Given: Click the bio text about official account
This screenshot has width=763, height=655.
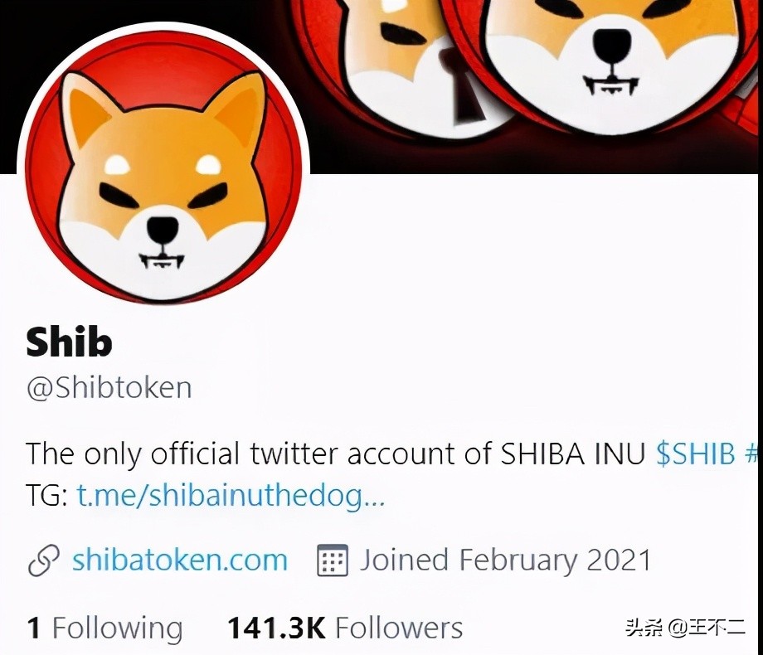Looking at the screenshot, I should pyautogui.click(x=335, y=454).
